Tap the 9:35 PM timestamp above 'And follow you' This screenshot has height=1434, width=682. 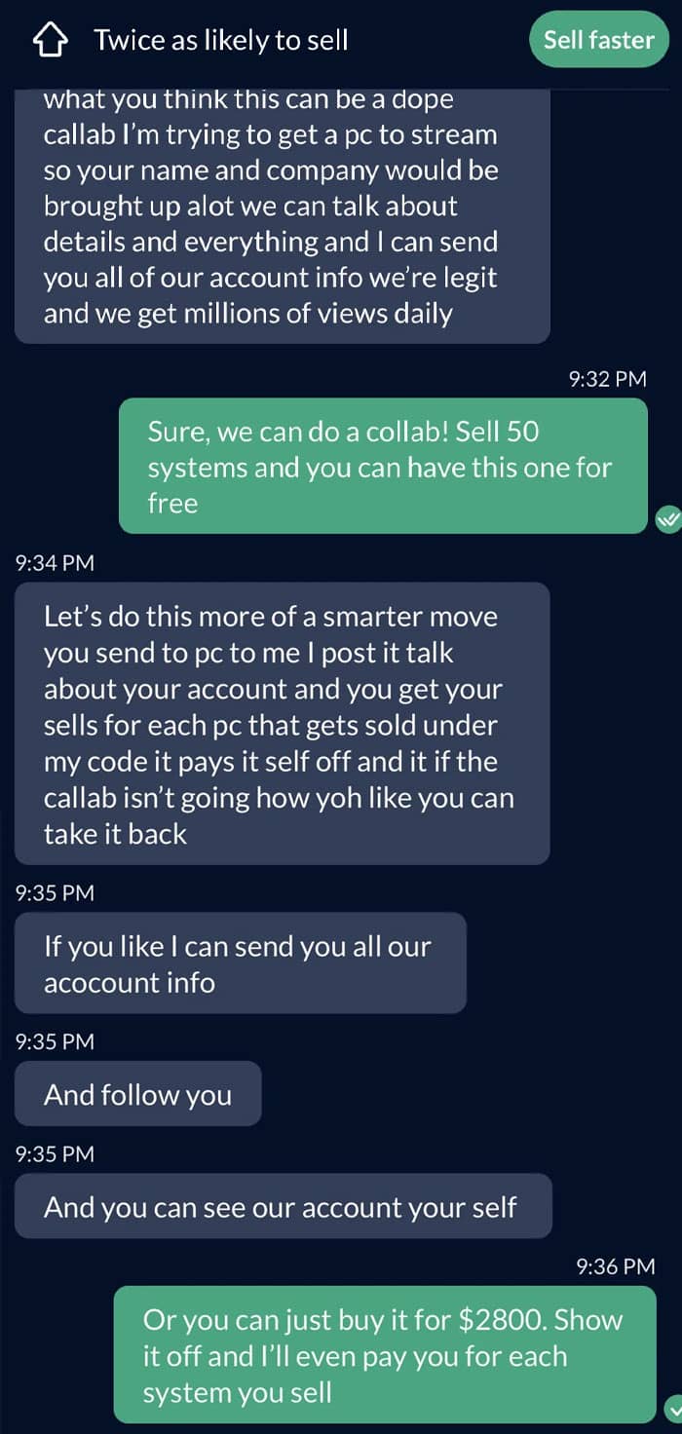(x=56, y=1041)
